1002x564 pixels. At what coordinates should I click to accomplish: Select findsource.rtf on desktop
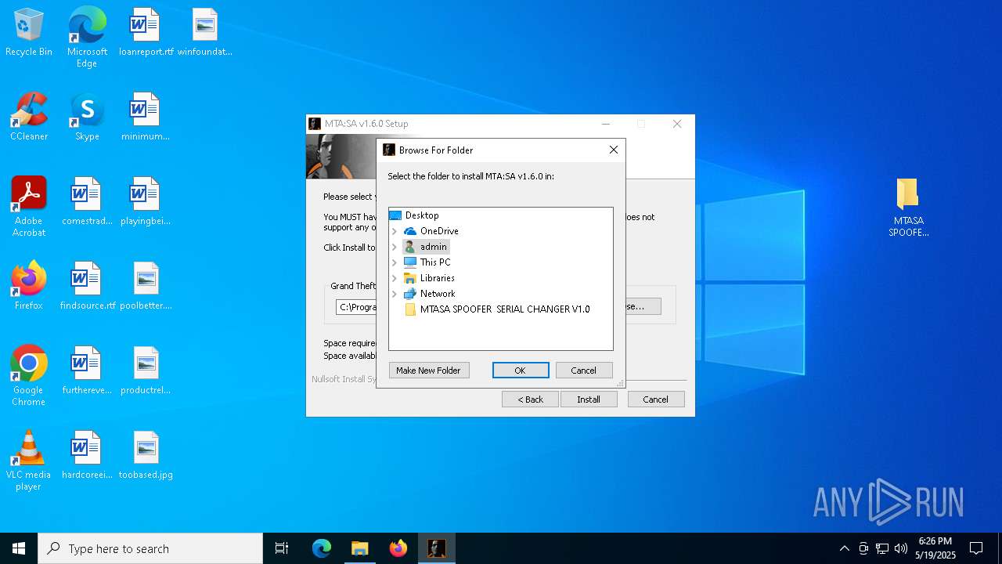87,287
